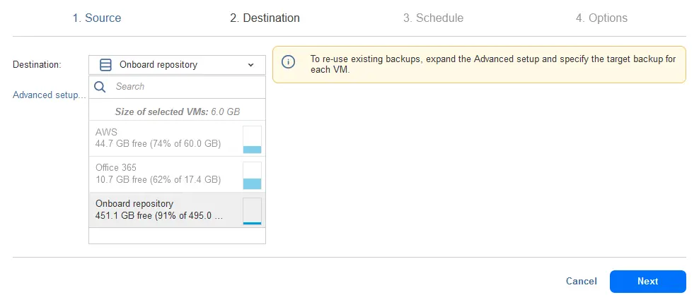699x307 pixels.
Task: Click the Office 365 storage usage bar
Action: click(253, 176)
